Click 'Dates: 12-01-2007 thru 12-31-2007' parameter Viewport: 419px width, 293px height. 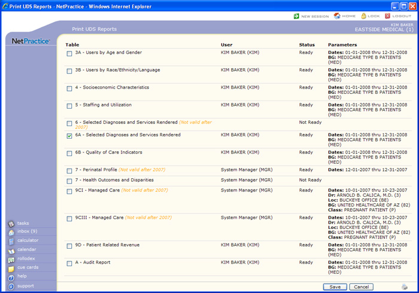[x=368, y=169]
